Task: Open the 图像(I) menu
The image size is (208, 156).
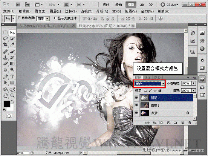Action: [40, 11]
